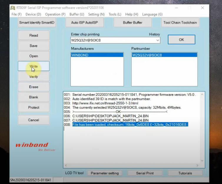Select W25Q32V@SOIC8 in Partnumber list
This screenshot has width=222, height=184.
(x=164, y=55)
